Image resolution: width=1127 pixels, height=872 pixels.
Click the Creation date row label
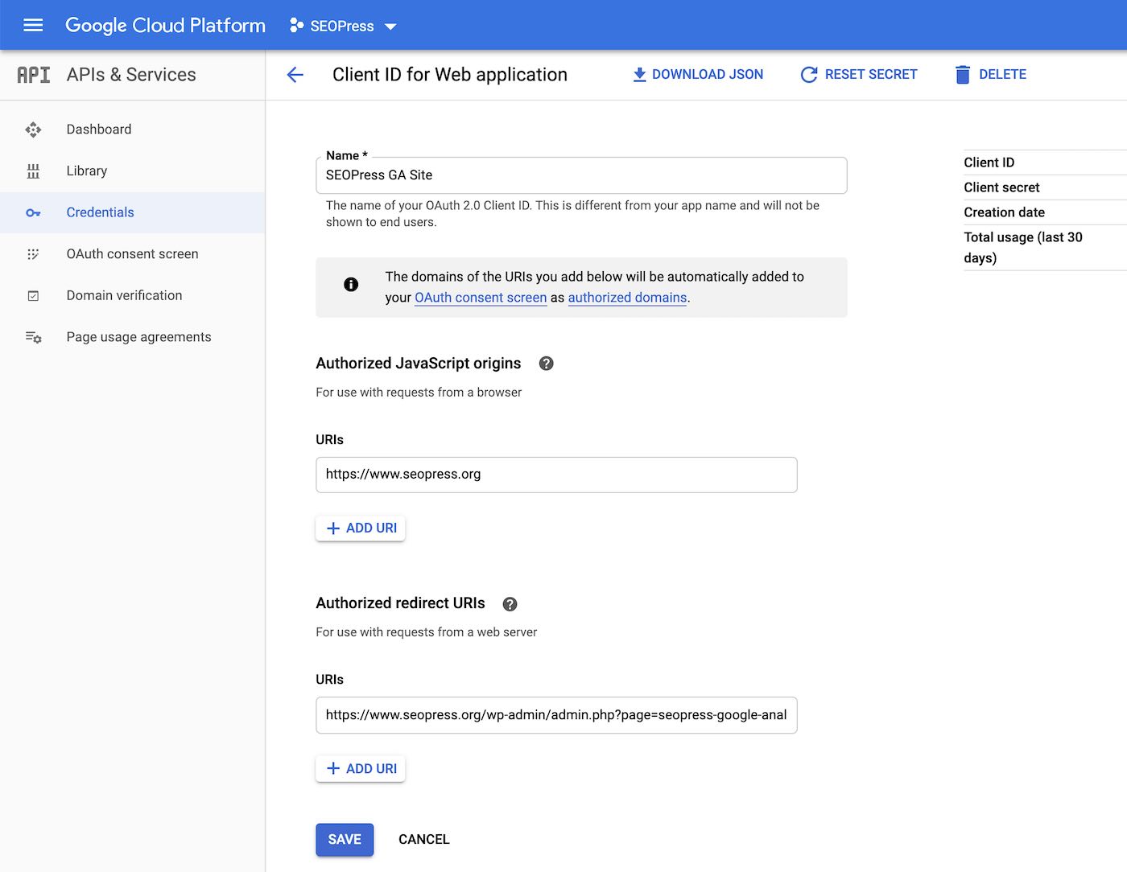pos(1005,212)
